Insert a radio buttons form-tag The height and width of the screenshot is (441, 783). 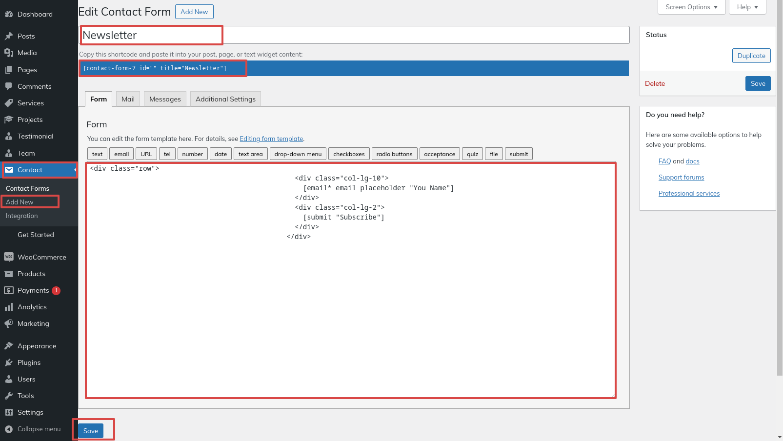pos(395,154)
